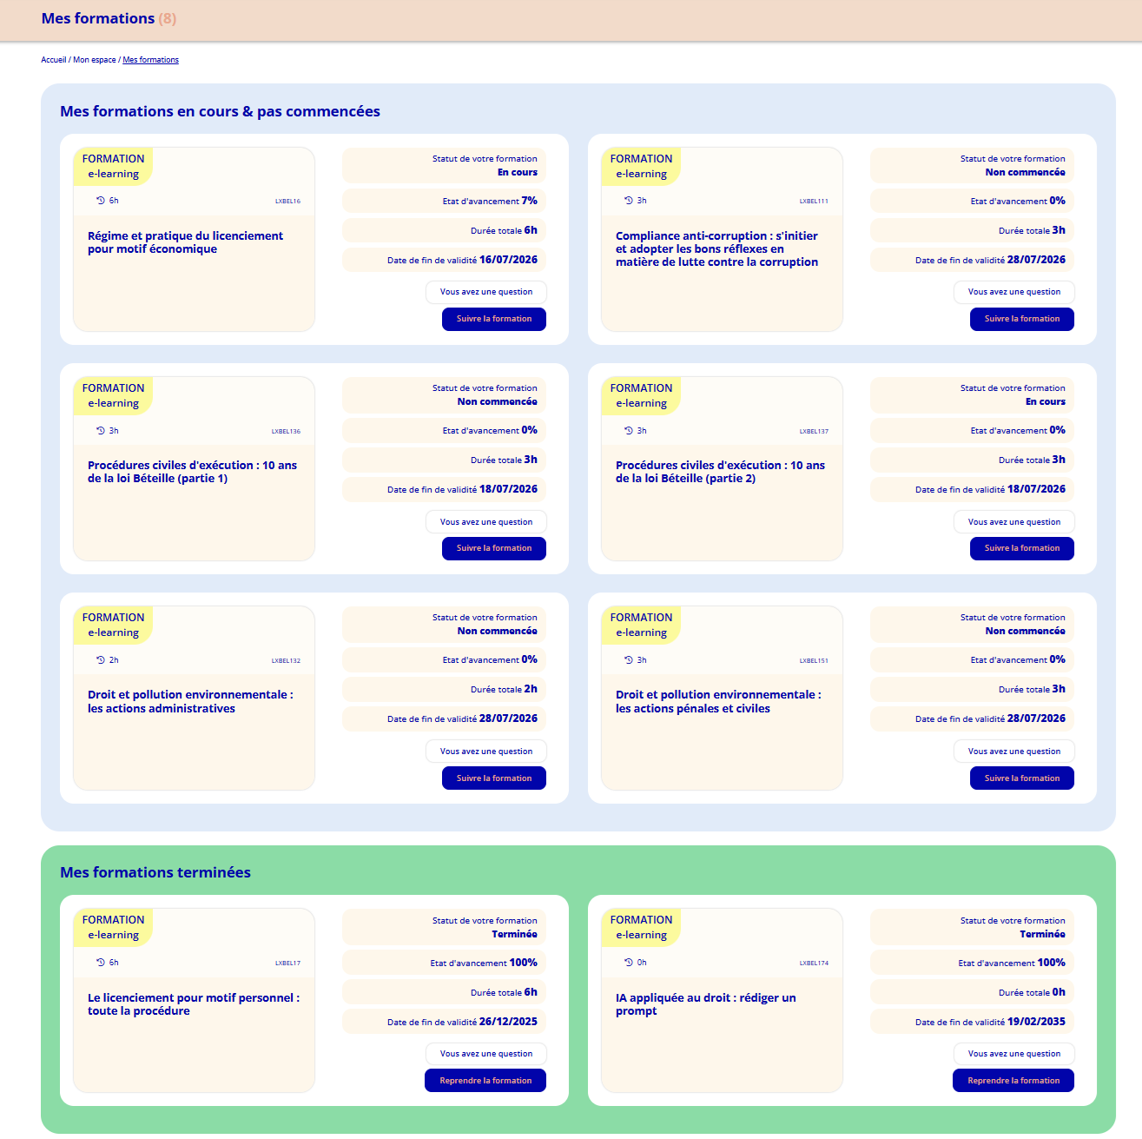
Task: Click 'Reprendre la formation' for licenciement pour motif personnel
Action: point(485,1081)
